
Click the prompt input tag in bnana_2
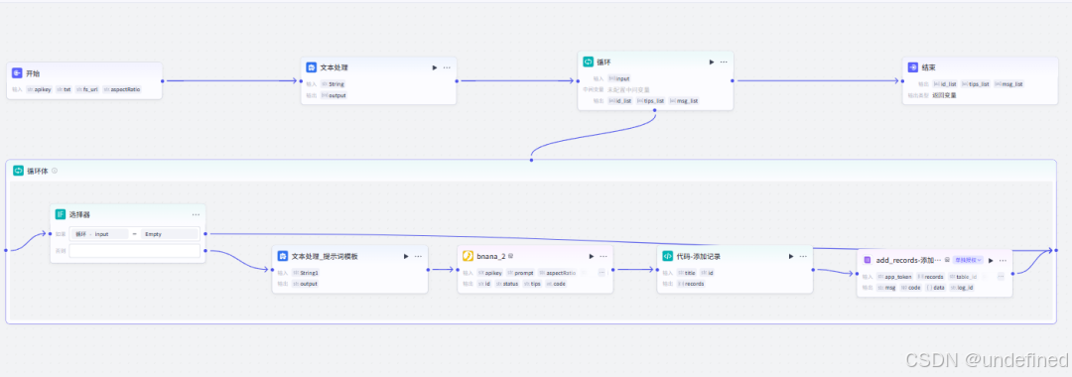click(x=519, y=273)
